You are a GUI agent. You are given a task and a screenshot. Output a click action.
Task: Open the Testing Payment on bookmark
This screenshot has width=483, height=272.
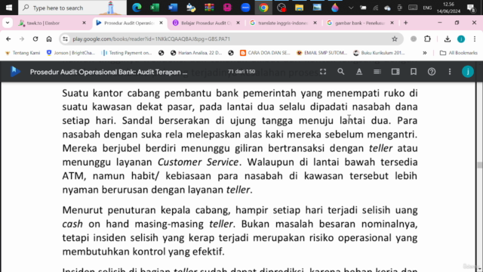pos(127,53)
